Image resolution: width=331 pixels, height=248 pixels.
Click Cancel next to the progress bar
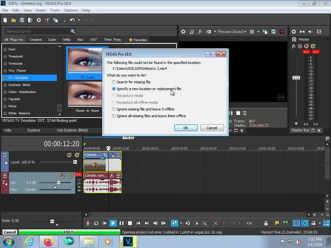(x=10, y=232)
